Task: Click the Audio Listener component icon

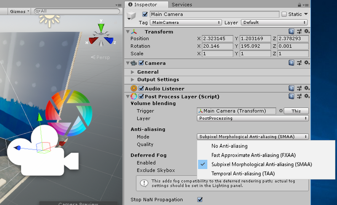Action: pos(134,88)
